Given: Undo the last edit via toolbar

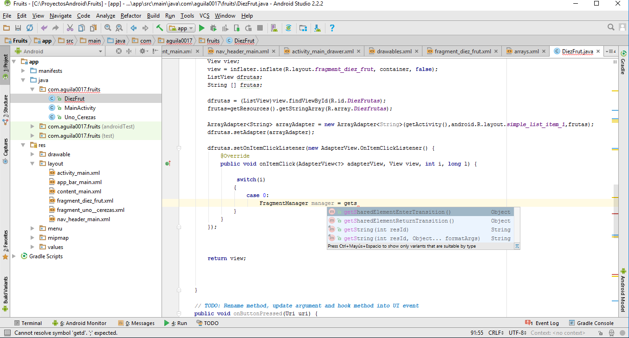Looking at the screenshot, I should 44,28.
